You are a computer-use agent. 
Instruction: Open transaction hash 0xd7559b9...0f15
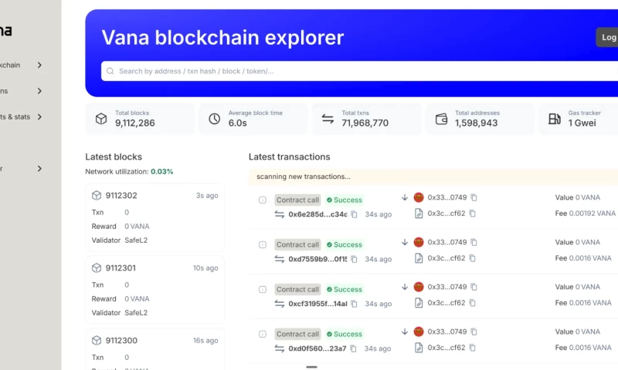click(x=317, y=259)
